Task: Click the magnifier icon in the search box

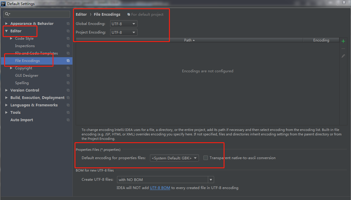Action: 6,14
